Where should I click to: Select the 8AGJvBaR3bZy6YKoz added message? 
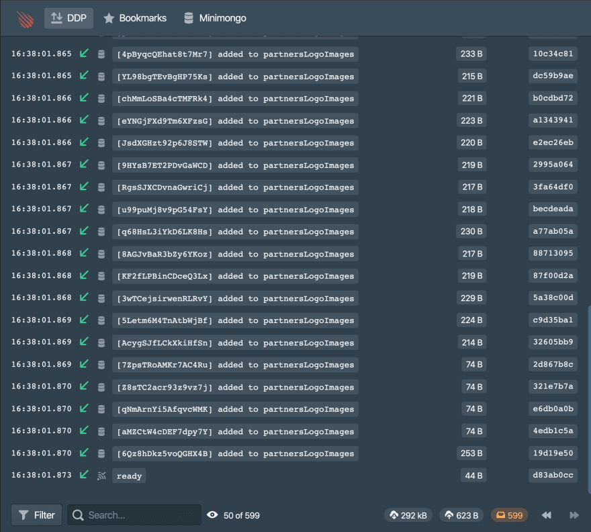tap(235, 254)
